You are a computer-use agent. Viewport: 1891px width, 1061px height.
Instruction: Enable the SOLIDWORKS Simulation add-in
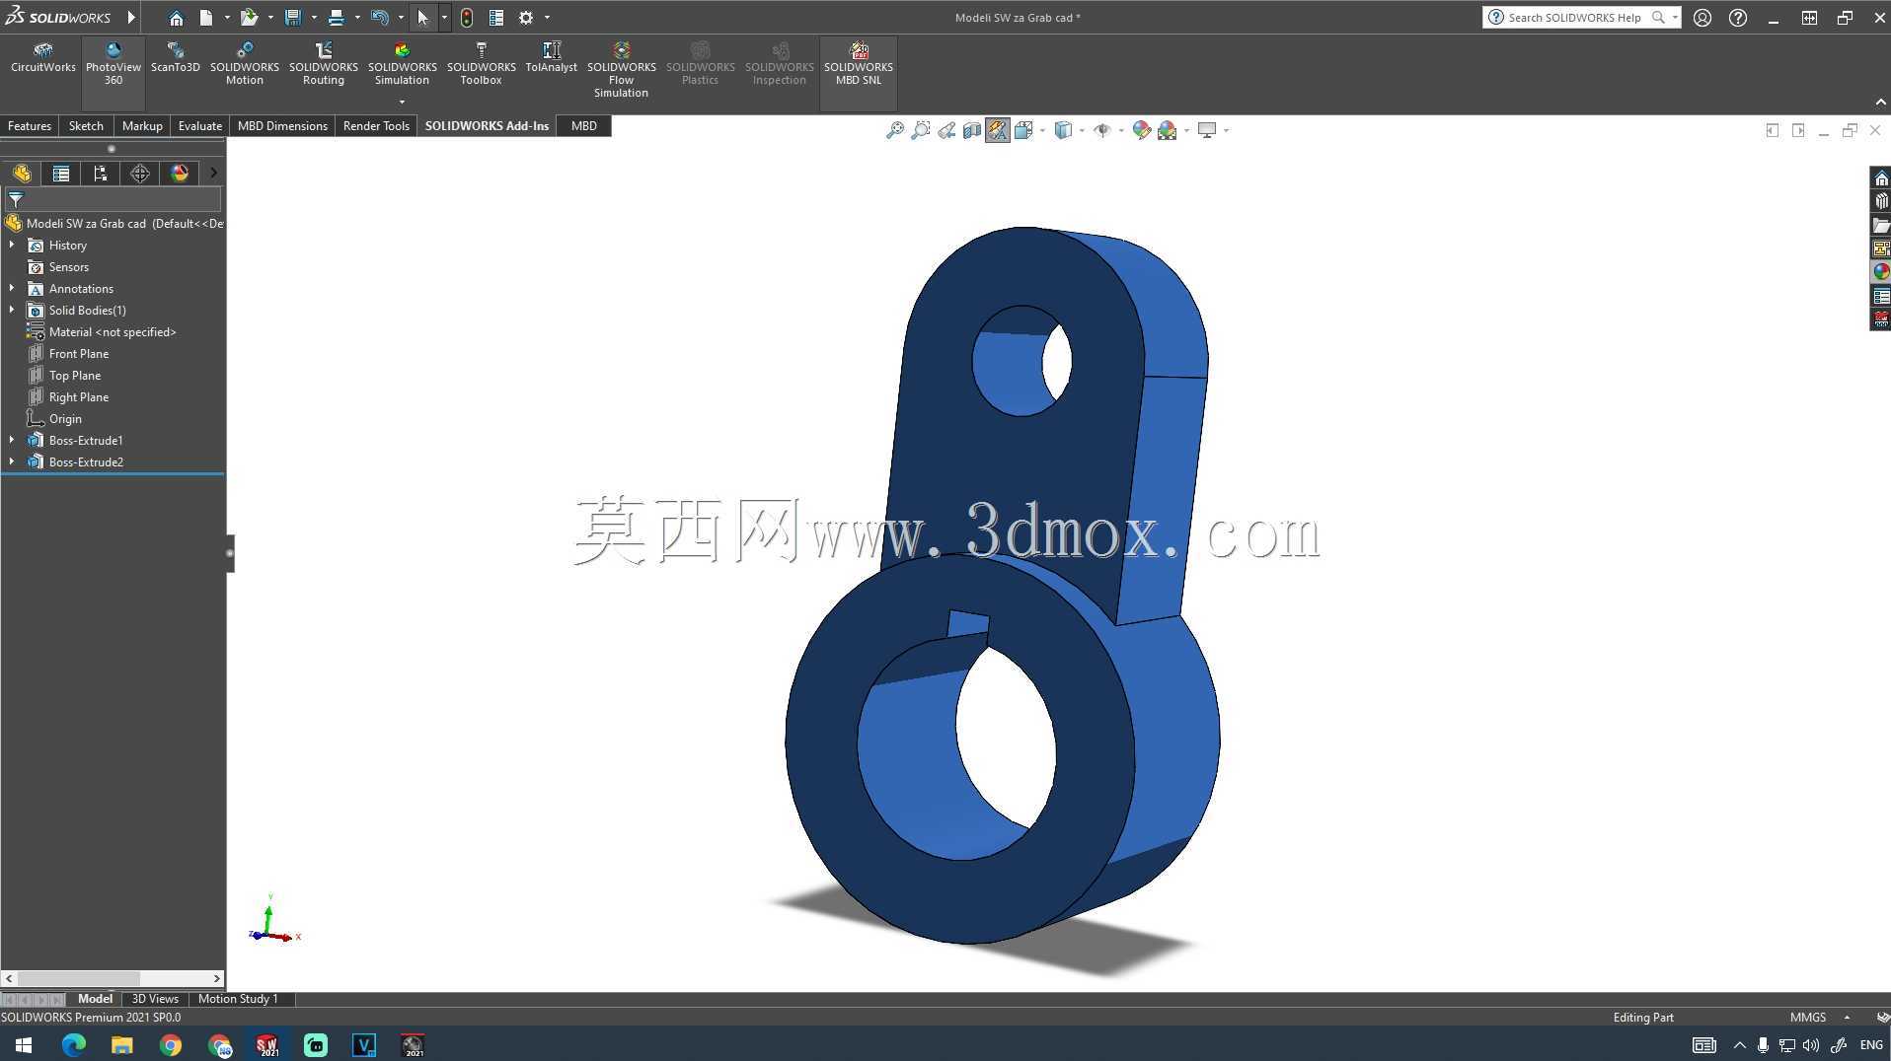[x=403, y=65]
